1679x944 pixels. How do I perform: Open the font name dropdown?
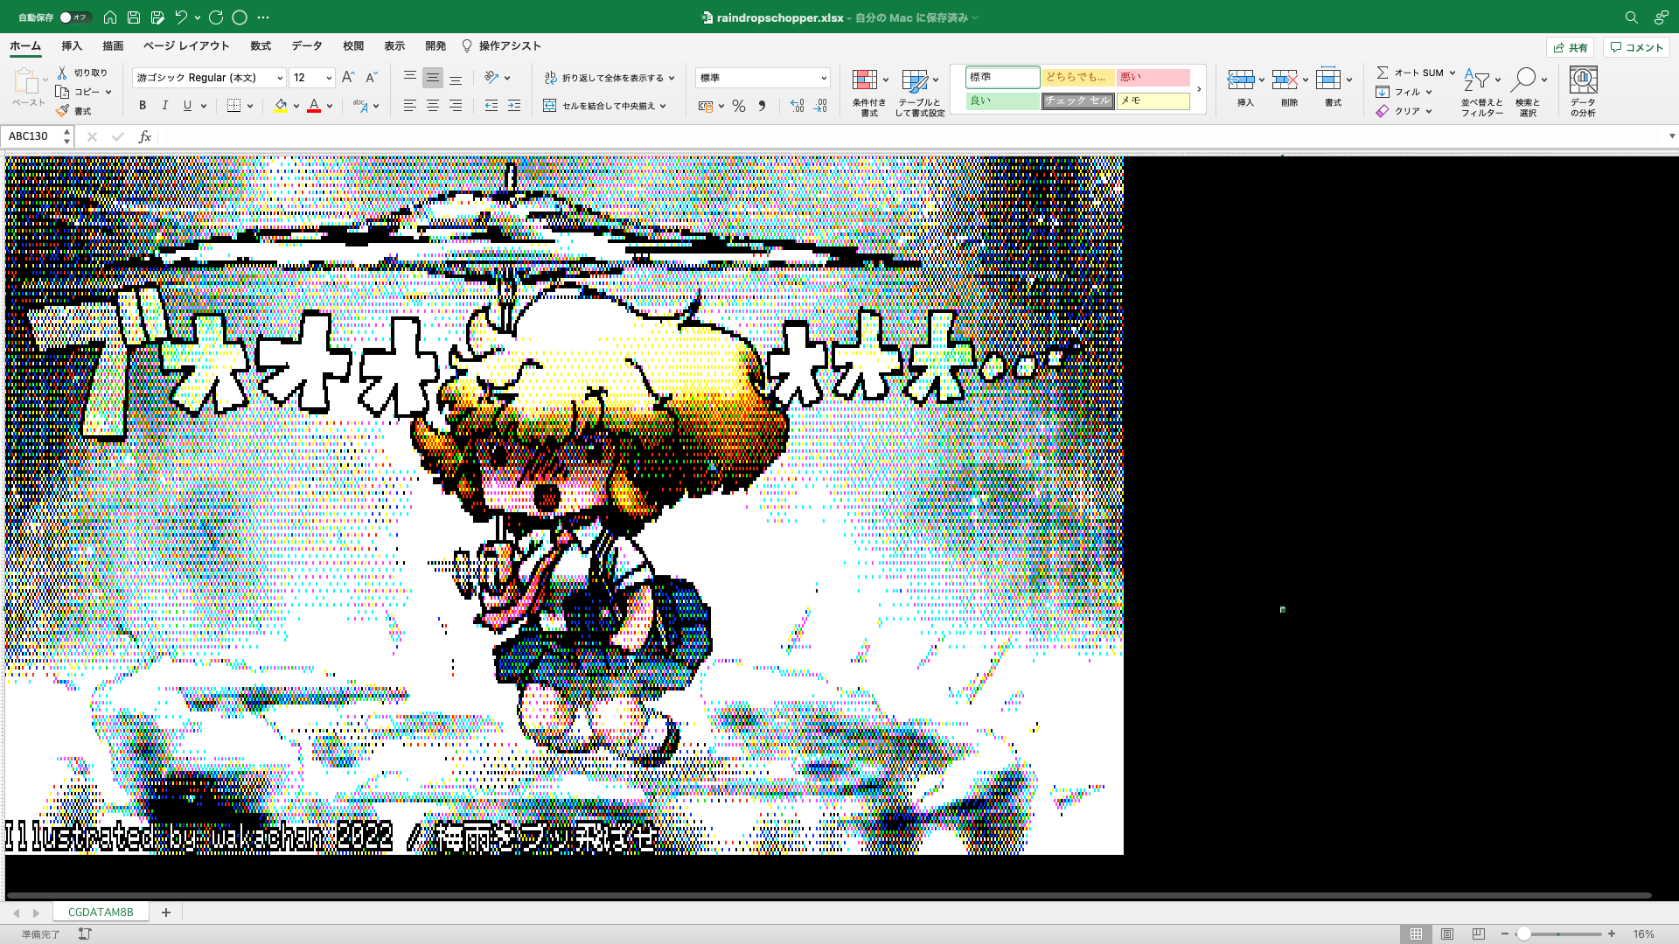tap(280, 78)
